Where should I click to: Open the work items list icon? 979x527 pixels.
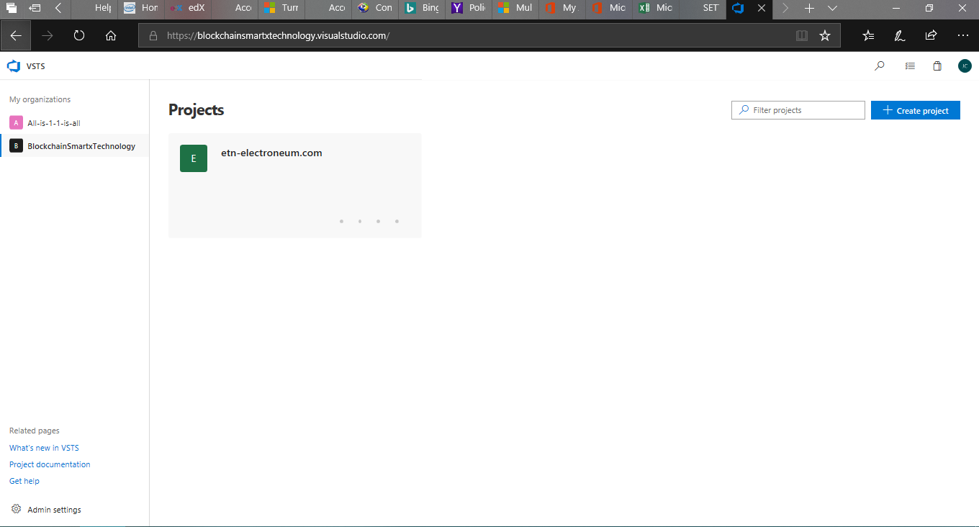(x=910, y=66)
